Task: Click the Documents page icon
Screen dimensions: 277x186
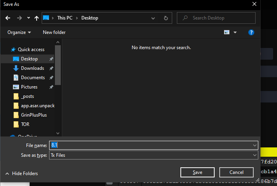Action: point(16,78)
